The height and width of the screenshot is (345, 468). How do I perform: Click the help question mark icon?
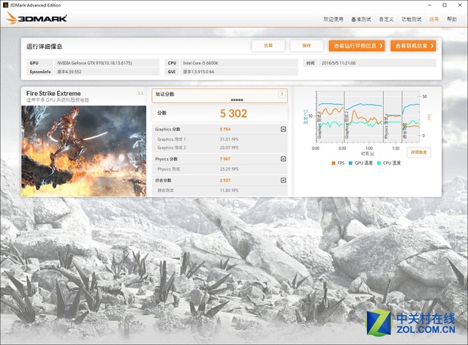tap(282, 94)
